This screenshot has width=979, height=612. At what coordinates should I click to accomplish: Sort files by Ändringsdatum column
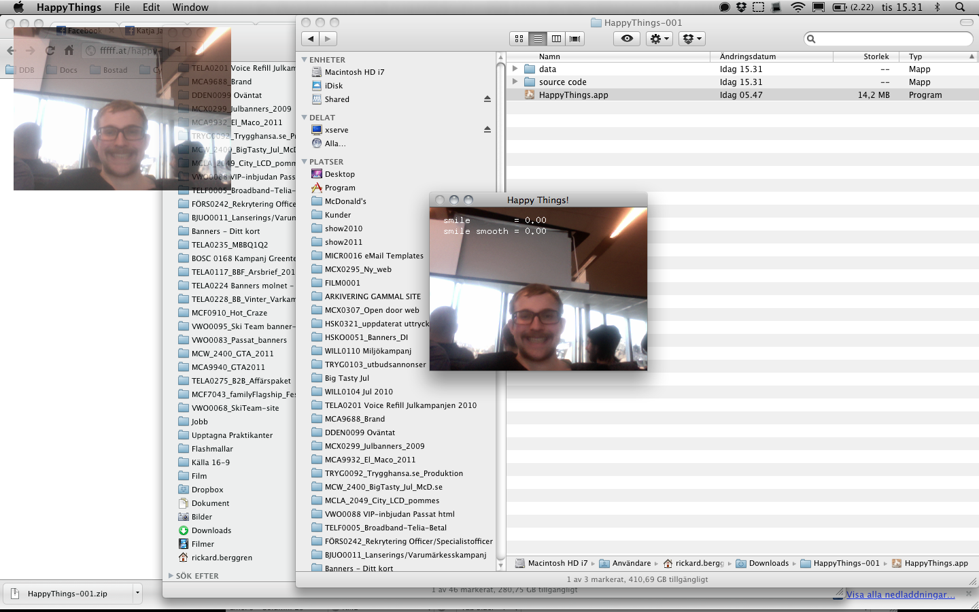tap(748, 56)
